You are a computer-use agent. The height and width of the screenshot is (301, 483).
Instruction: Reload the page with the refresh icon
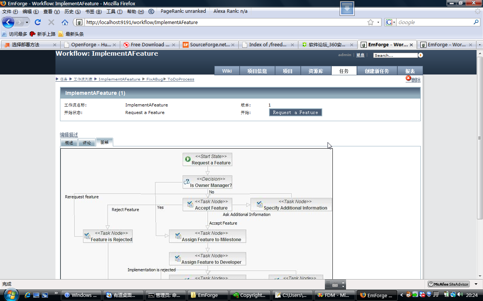click(x=38, y=22)
